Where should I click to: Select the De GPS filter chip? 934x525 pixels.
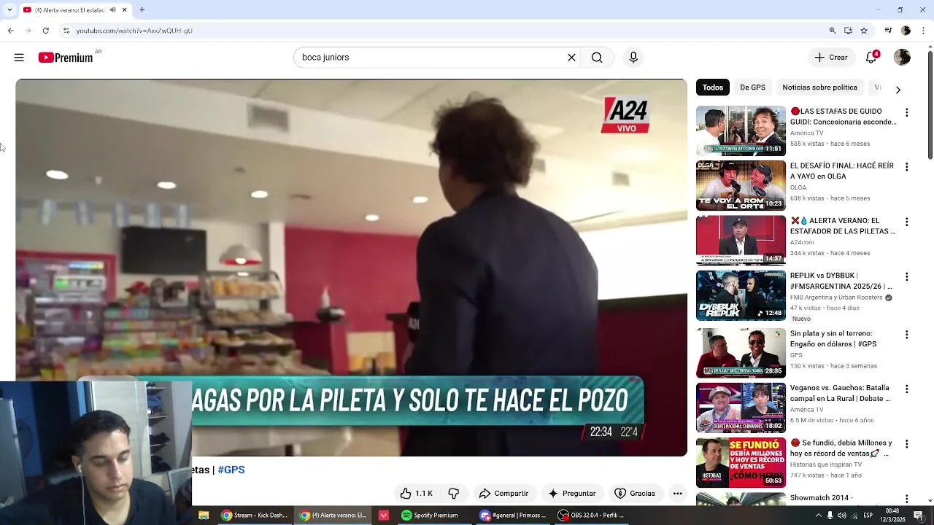752,87
